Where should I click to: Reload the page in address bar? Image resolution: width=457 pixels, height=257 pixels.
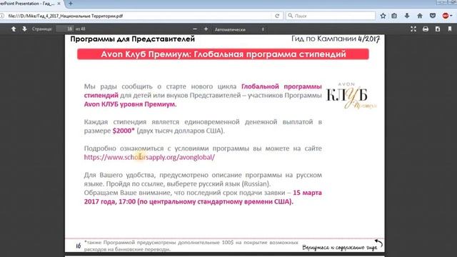click(x=277, y=16)
